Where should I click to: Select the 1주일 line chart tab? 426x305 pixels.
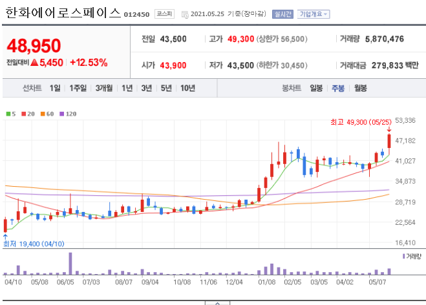78,88
